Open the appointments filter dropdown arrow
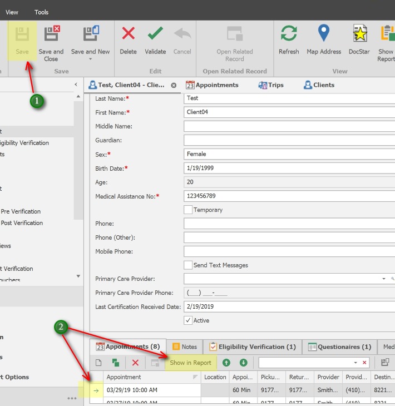This screenshot has width=395, height=406. [x=355, y=363]
